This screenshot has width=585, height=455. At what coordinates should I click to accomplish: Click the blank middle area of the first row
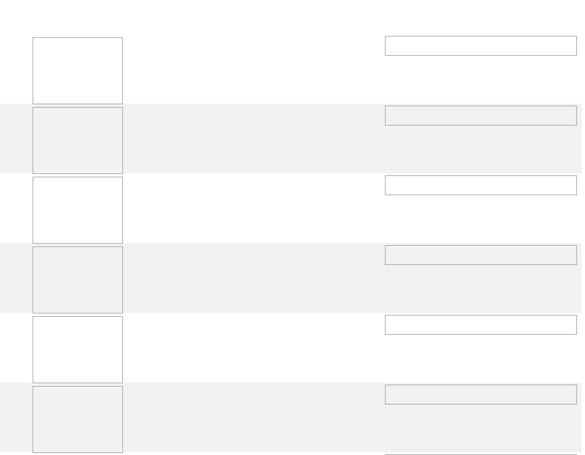tap(253, 70)
